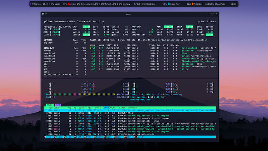Click the GPU Temp panel widget
Viewport: 268px width, 151px height.
[108, 4]
